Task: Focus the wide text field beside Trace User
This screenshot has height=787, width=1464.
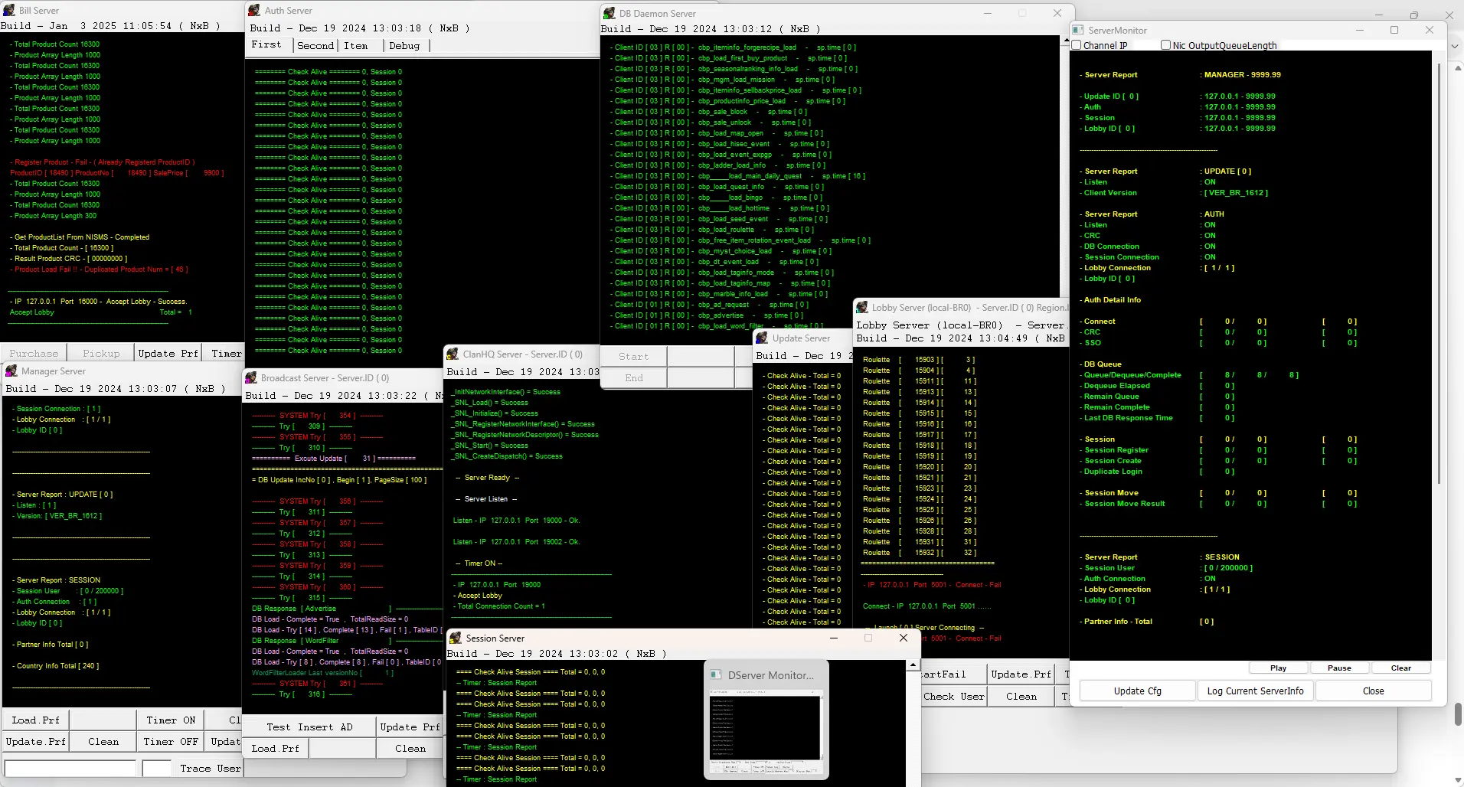Action: (70, 768)
